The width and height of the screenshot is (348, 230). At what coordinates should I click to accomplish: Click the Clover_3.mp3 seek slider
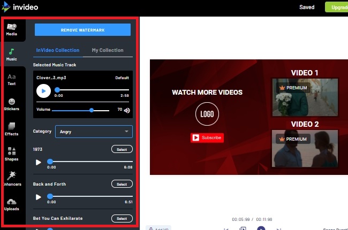(92, 90)
